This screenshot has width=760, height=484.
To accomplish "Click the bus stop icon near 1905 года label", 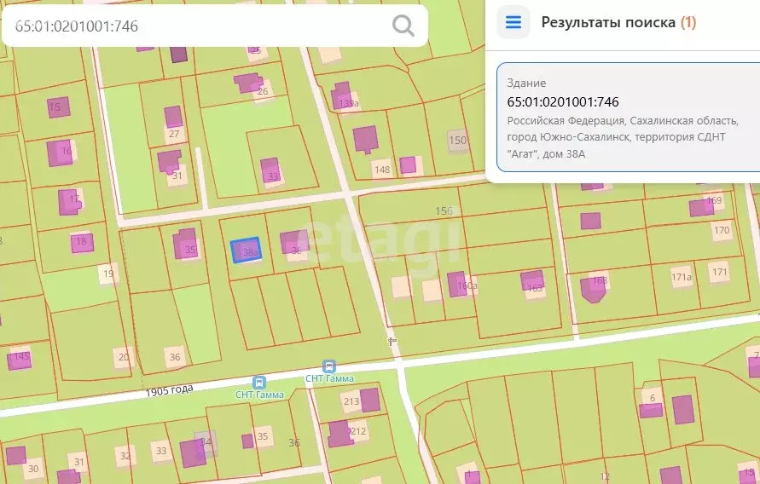I will tap(259, 382).
